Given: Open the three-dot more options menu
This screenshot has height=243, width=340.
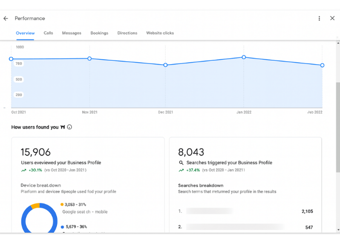Looking at the screenshot, I should (319, 18).
